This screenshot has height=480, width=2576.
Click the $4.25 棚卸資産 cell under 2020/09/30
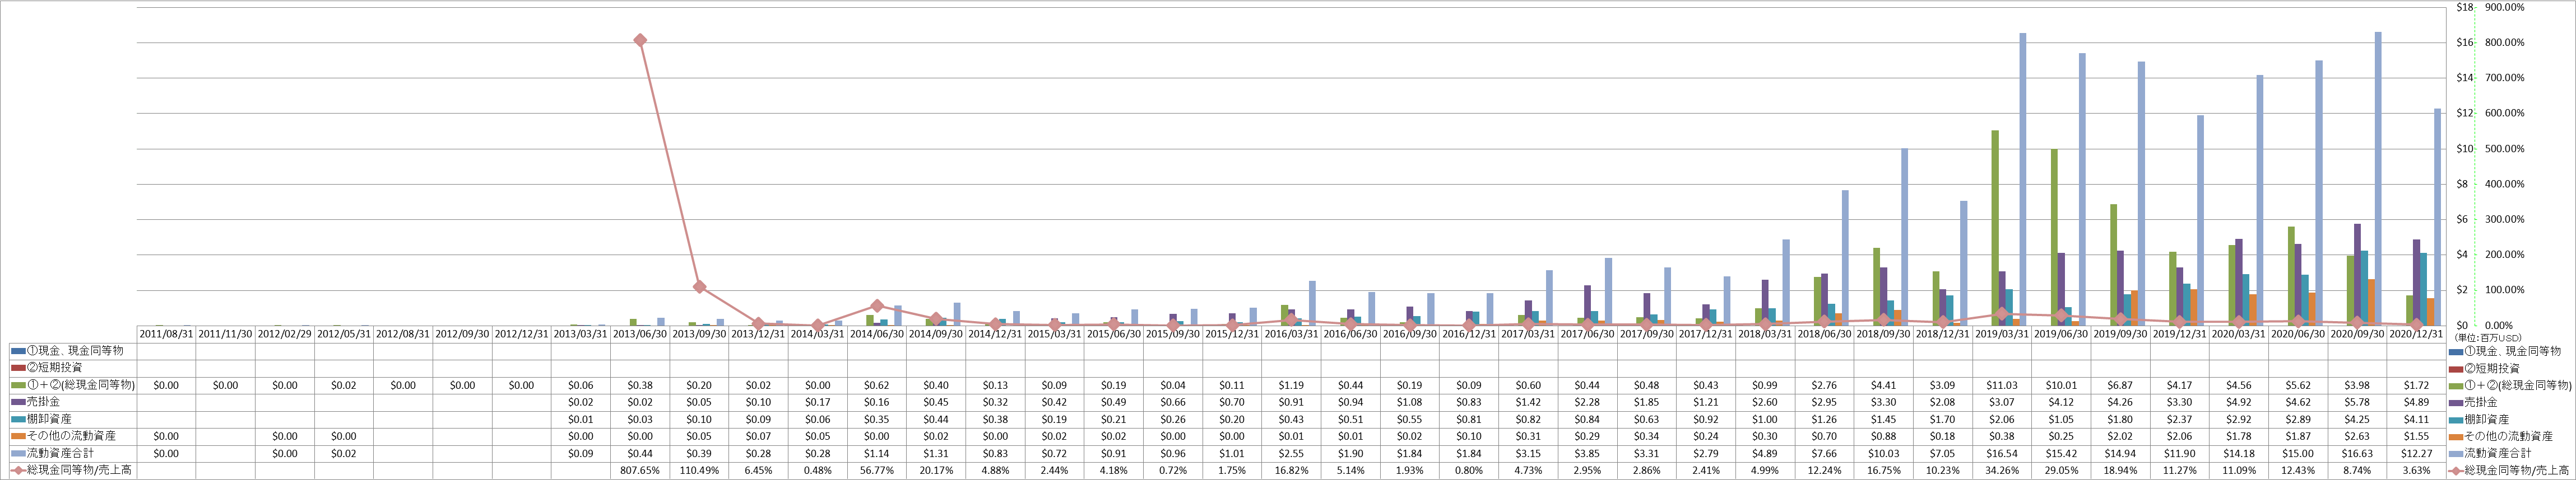tap(2357, 419)
